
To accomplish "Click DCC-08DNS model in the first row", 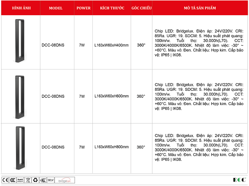I will click(53, 45).
